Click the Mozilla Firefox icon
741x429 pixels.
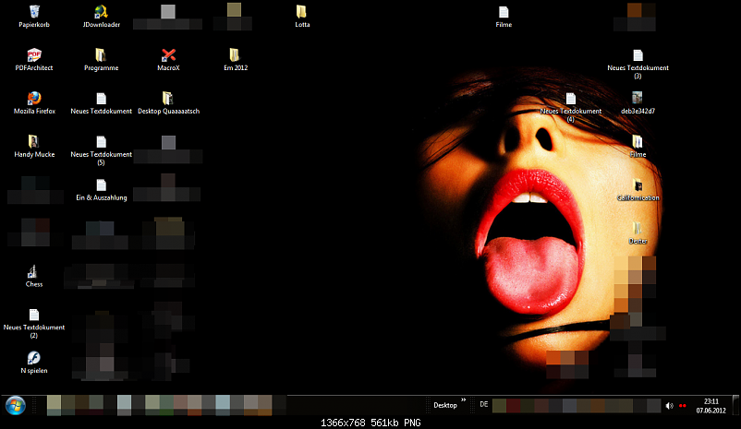[x=34, y=98]
